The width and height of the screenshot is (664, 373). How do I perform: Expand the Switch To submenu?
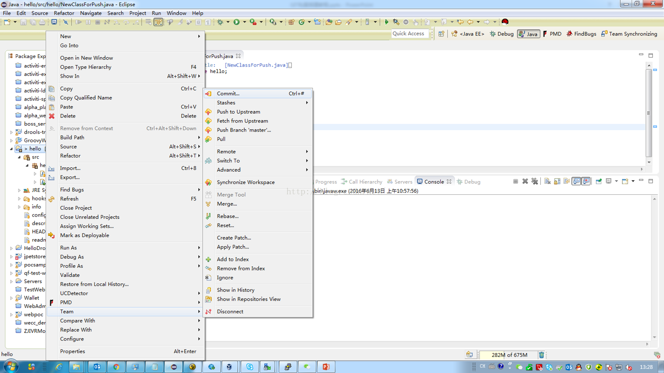(x=258, y=161)
